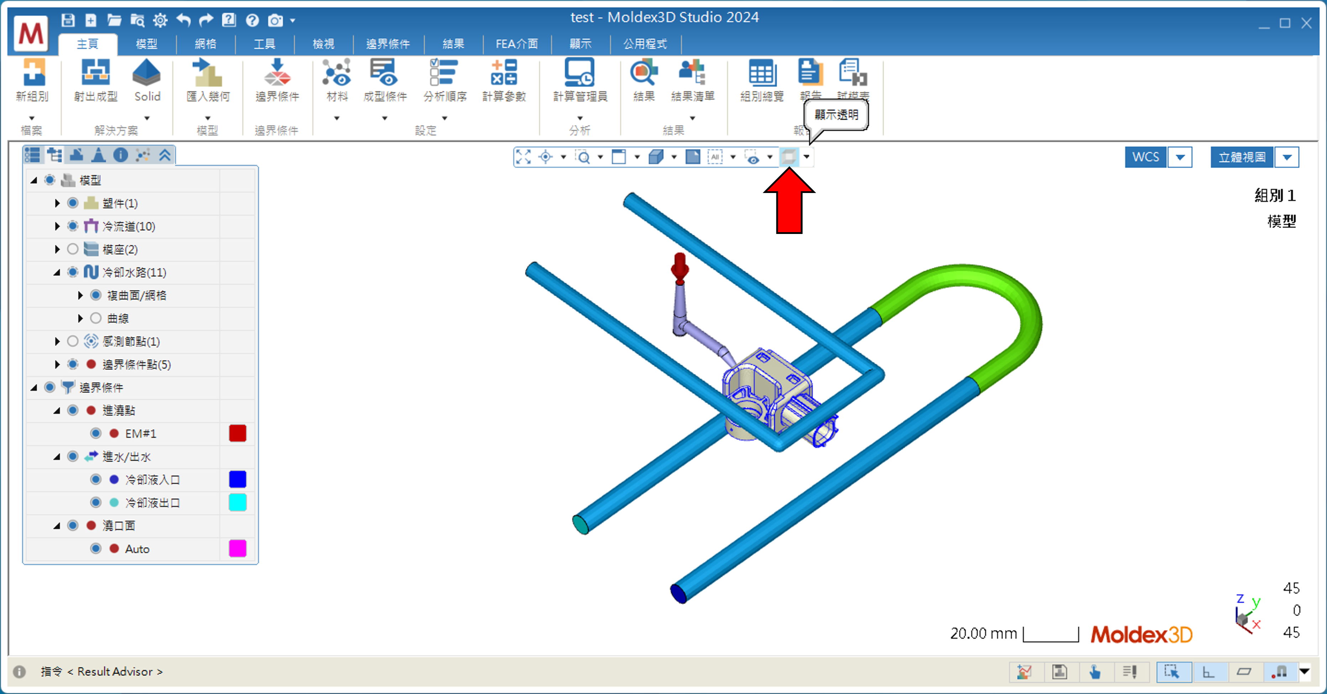Click the shaded cube display mode icon
Viewport: 1327px width, 694px height.
point(656,157)
